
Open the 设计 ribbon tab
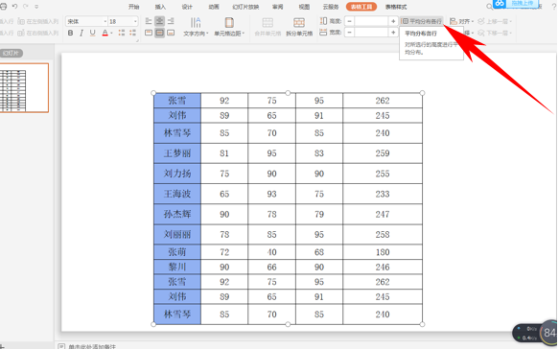coord(187,7)
